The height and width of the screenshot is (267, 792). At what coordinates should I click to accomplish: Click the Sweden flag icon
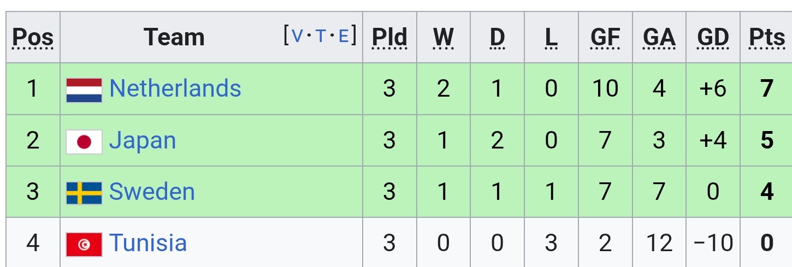pyautogui.click(x=84, y=193)
